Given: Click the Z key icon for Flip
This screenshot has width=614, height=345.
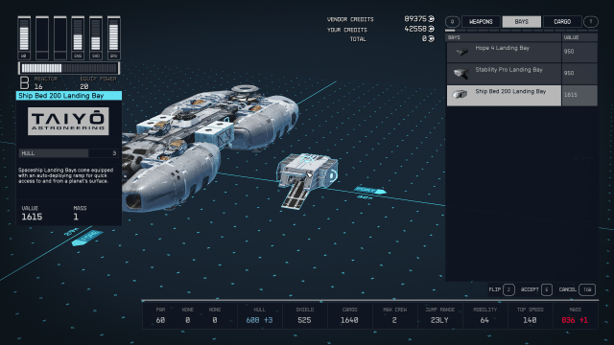Looking at the screenshot, I should (x=508, y=289).
